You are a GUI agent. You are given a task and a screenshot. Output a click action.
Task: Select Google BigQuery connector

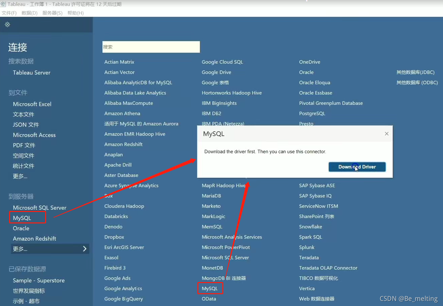[x=124, y=299]
